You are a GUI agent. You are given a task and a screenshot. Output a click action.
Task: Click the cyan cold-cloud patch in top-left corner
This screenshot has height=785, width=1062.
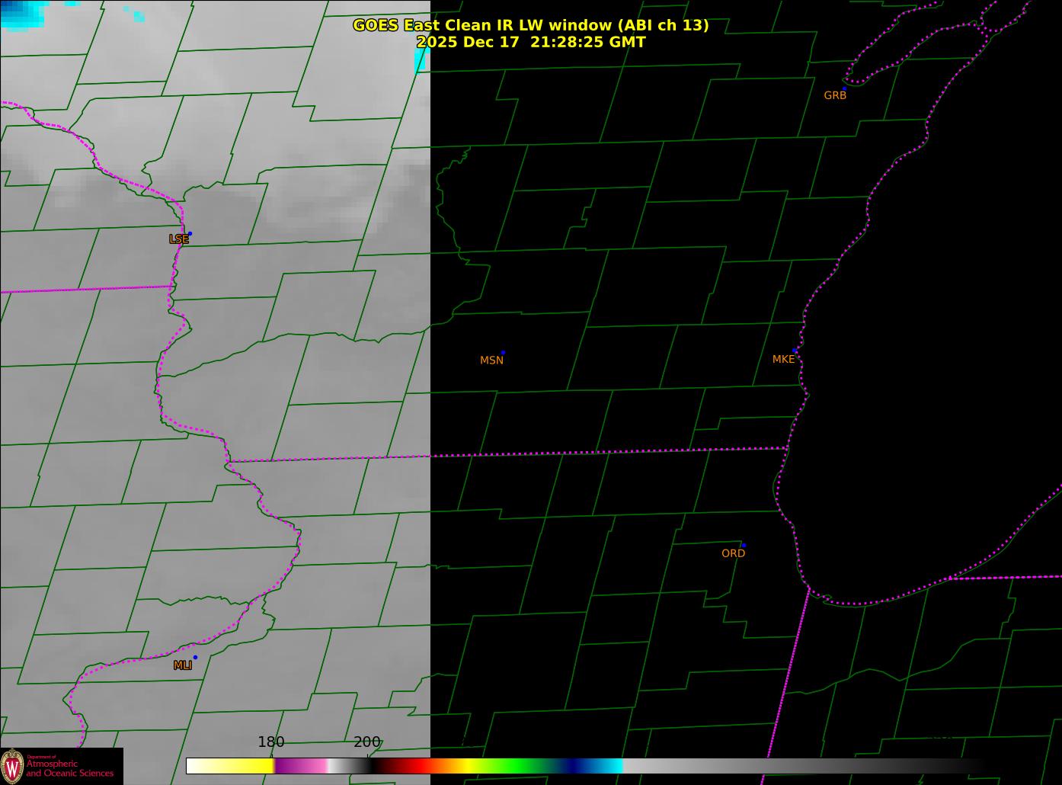click(19, 13)
